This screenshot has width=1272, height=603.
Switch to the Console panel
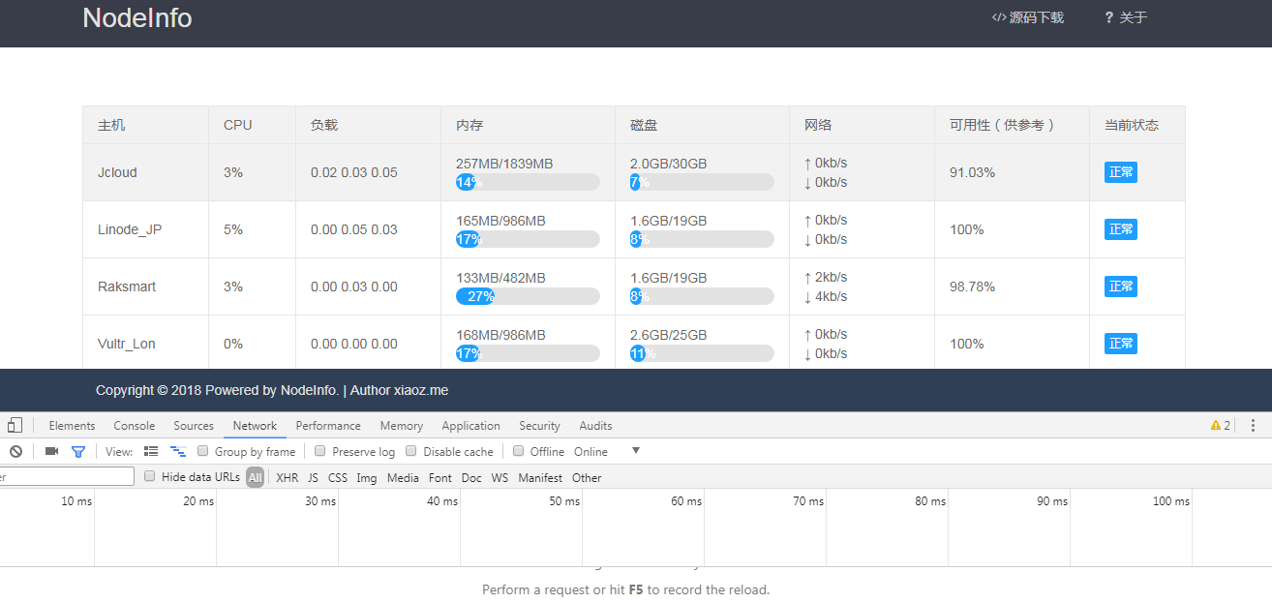click(134, 425)
